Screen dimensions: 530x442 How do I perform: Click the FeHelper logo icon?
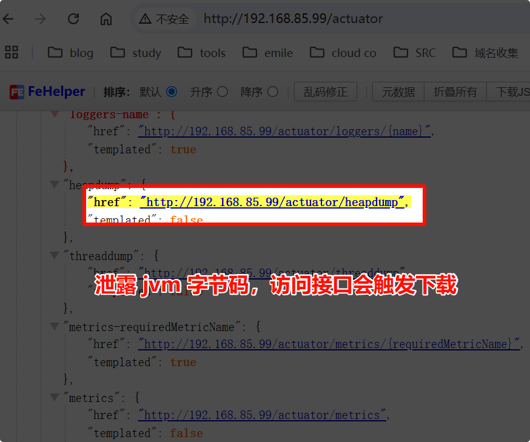(x=17, y=92)
